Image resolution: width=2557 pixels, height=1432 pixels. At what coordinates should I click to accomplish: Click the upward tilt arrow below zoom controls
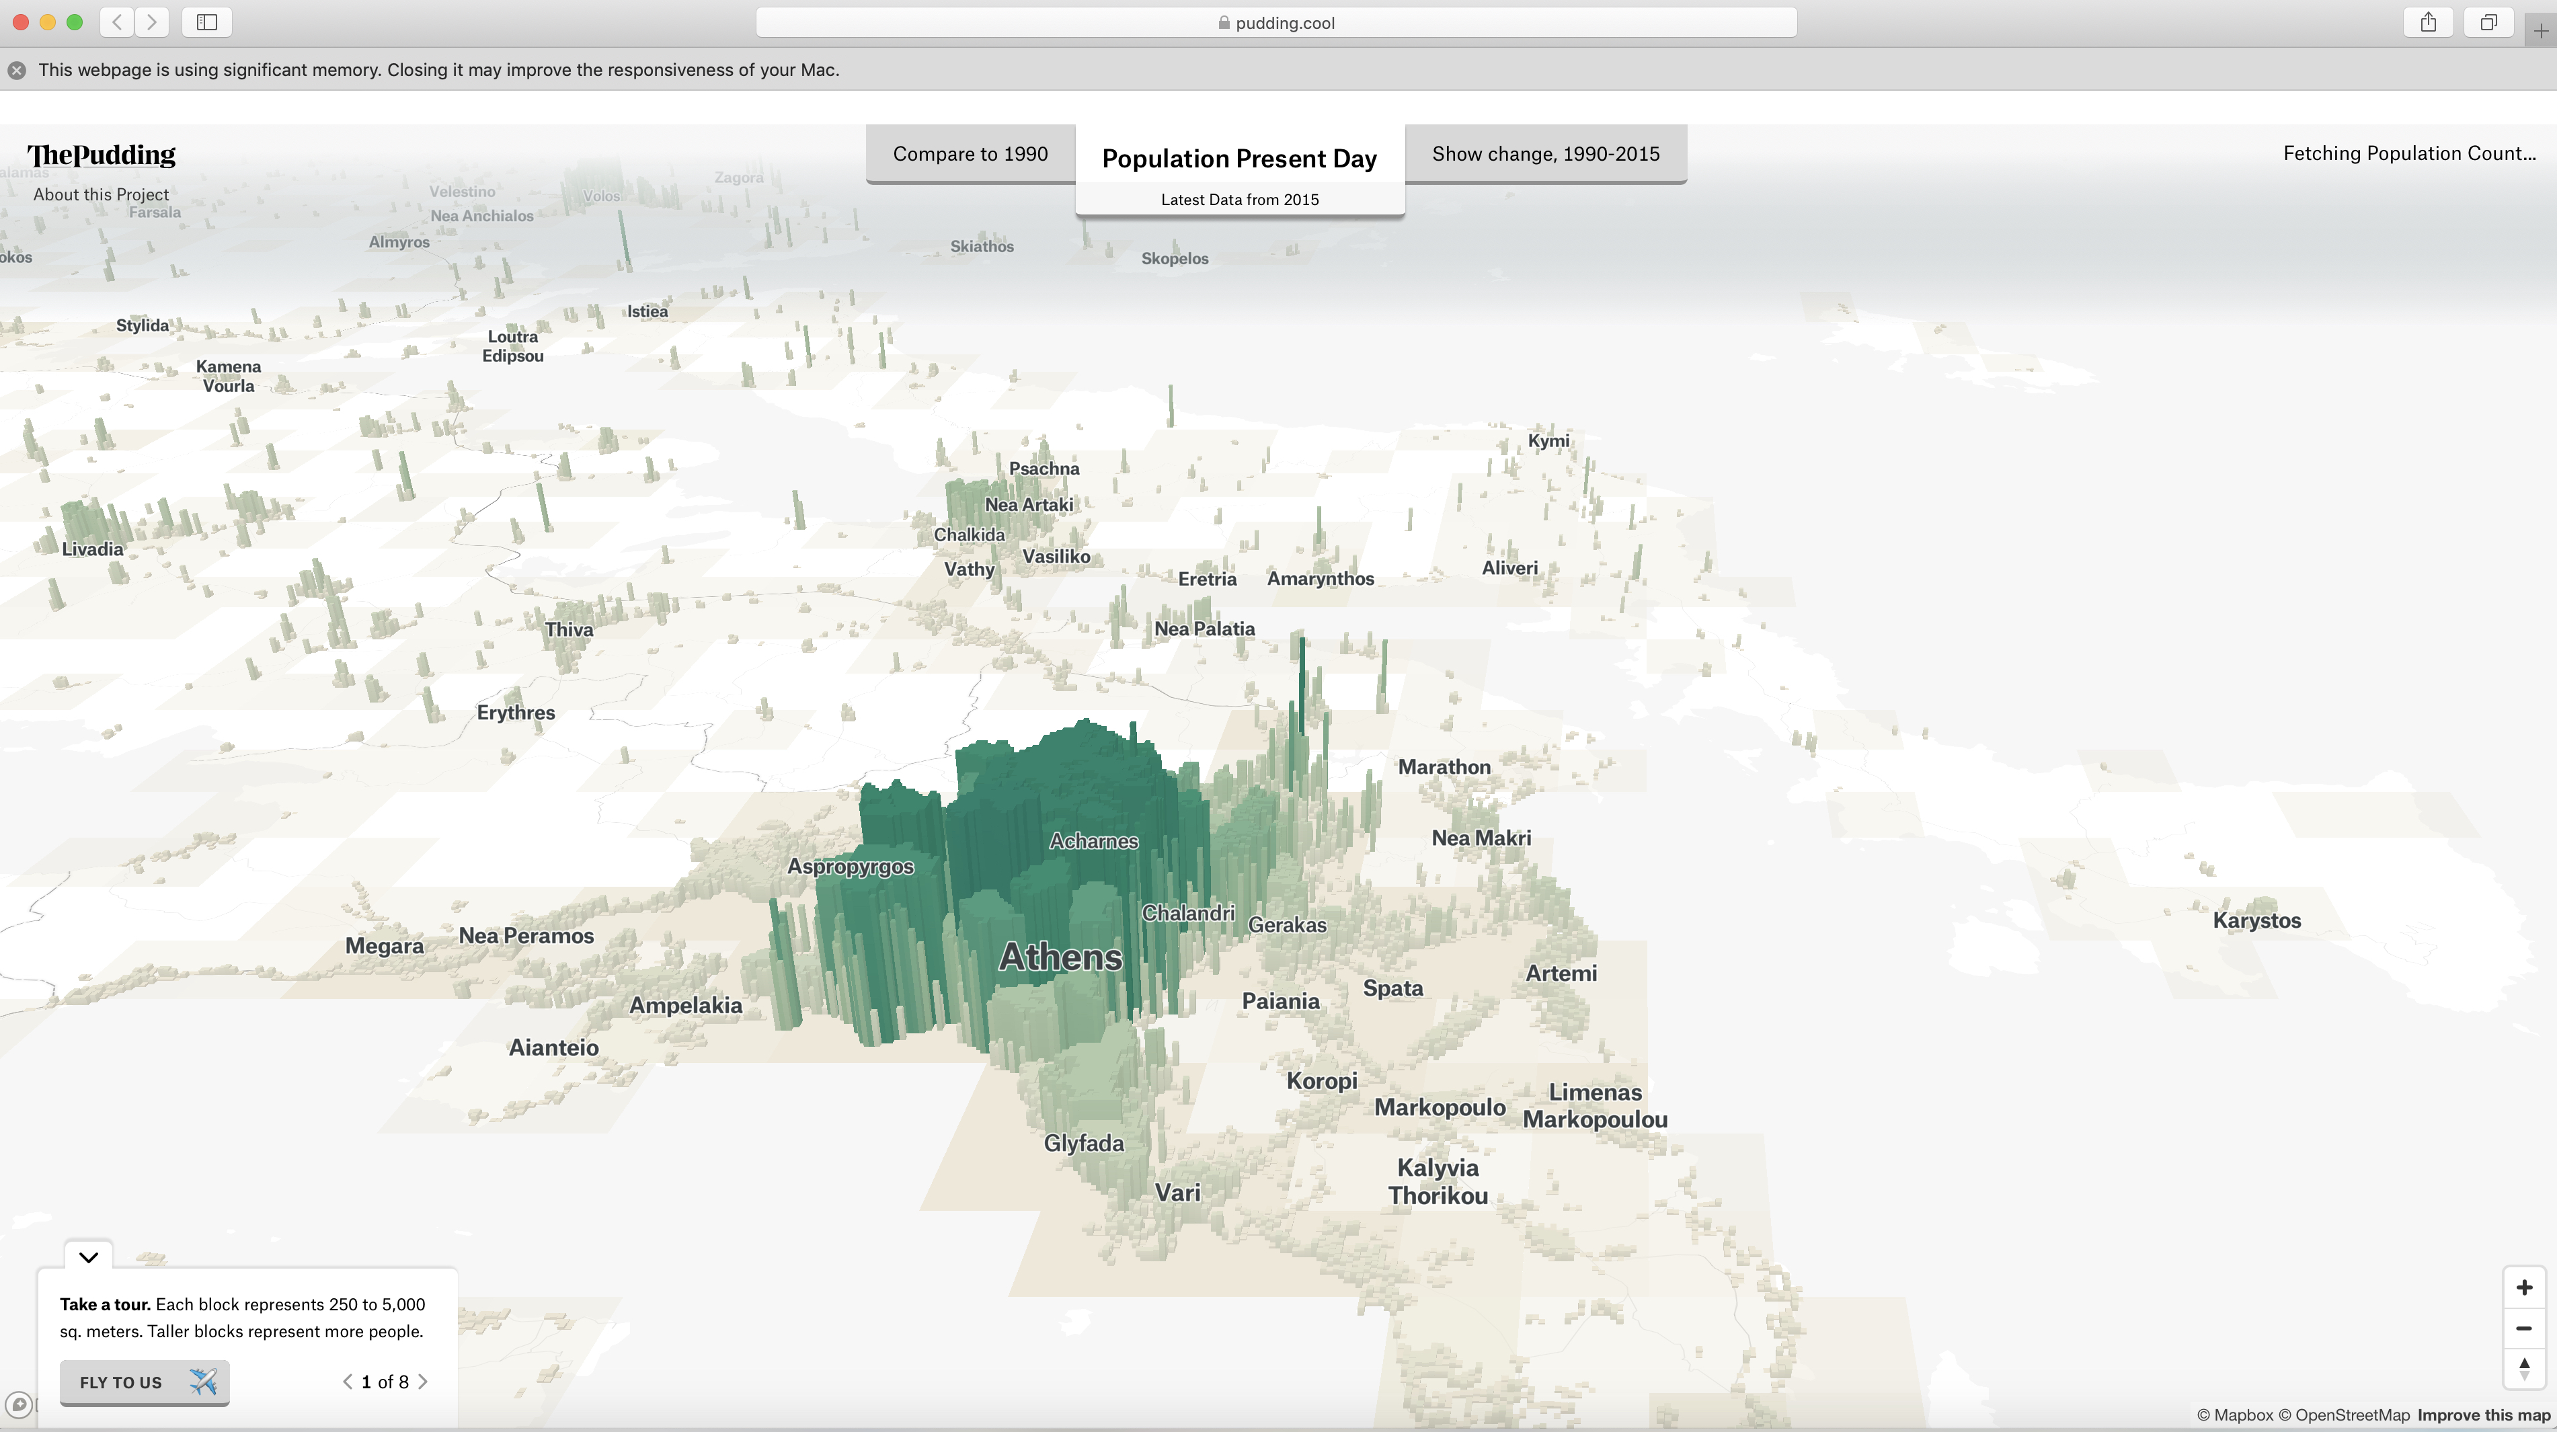pyautogui.click(x=2524, y=1363)
